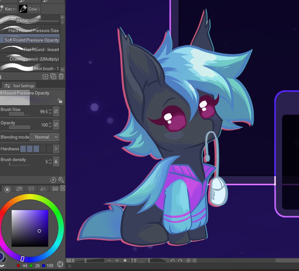Screen dimensions: 299x271
Task: Click the rotation angle field 0.0
Action: click(134, 261)
